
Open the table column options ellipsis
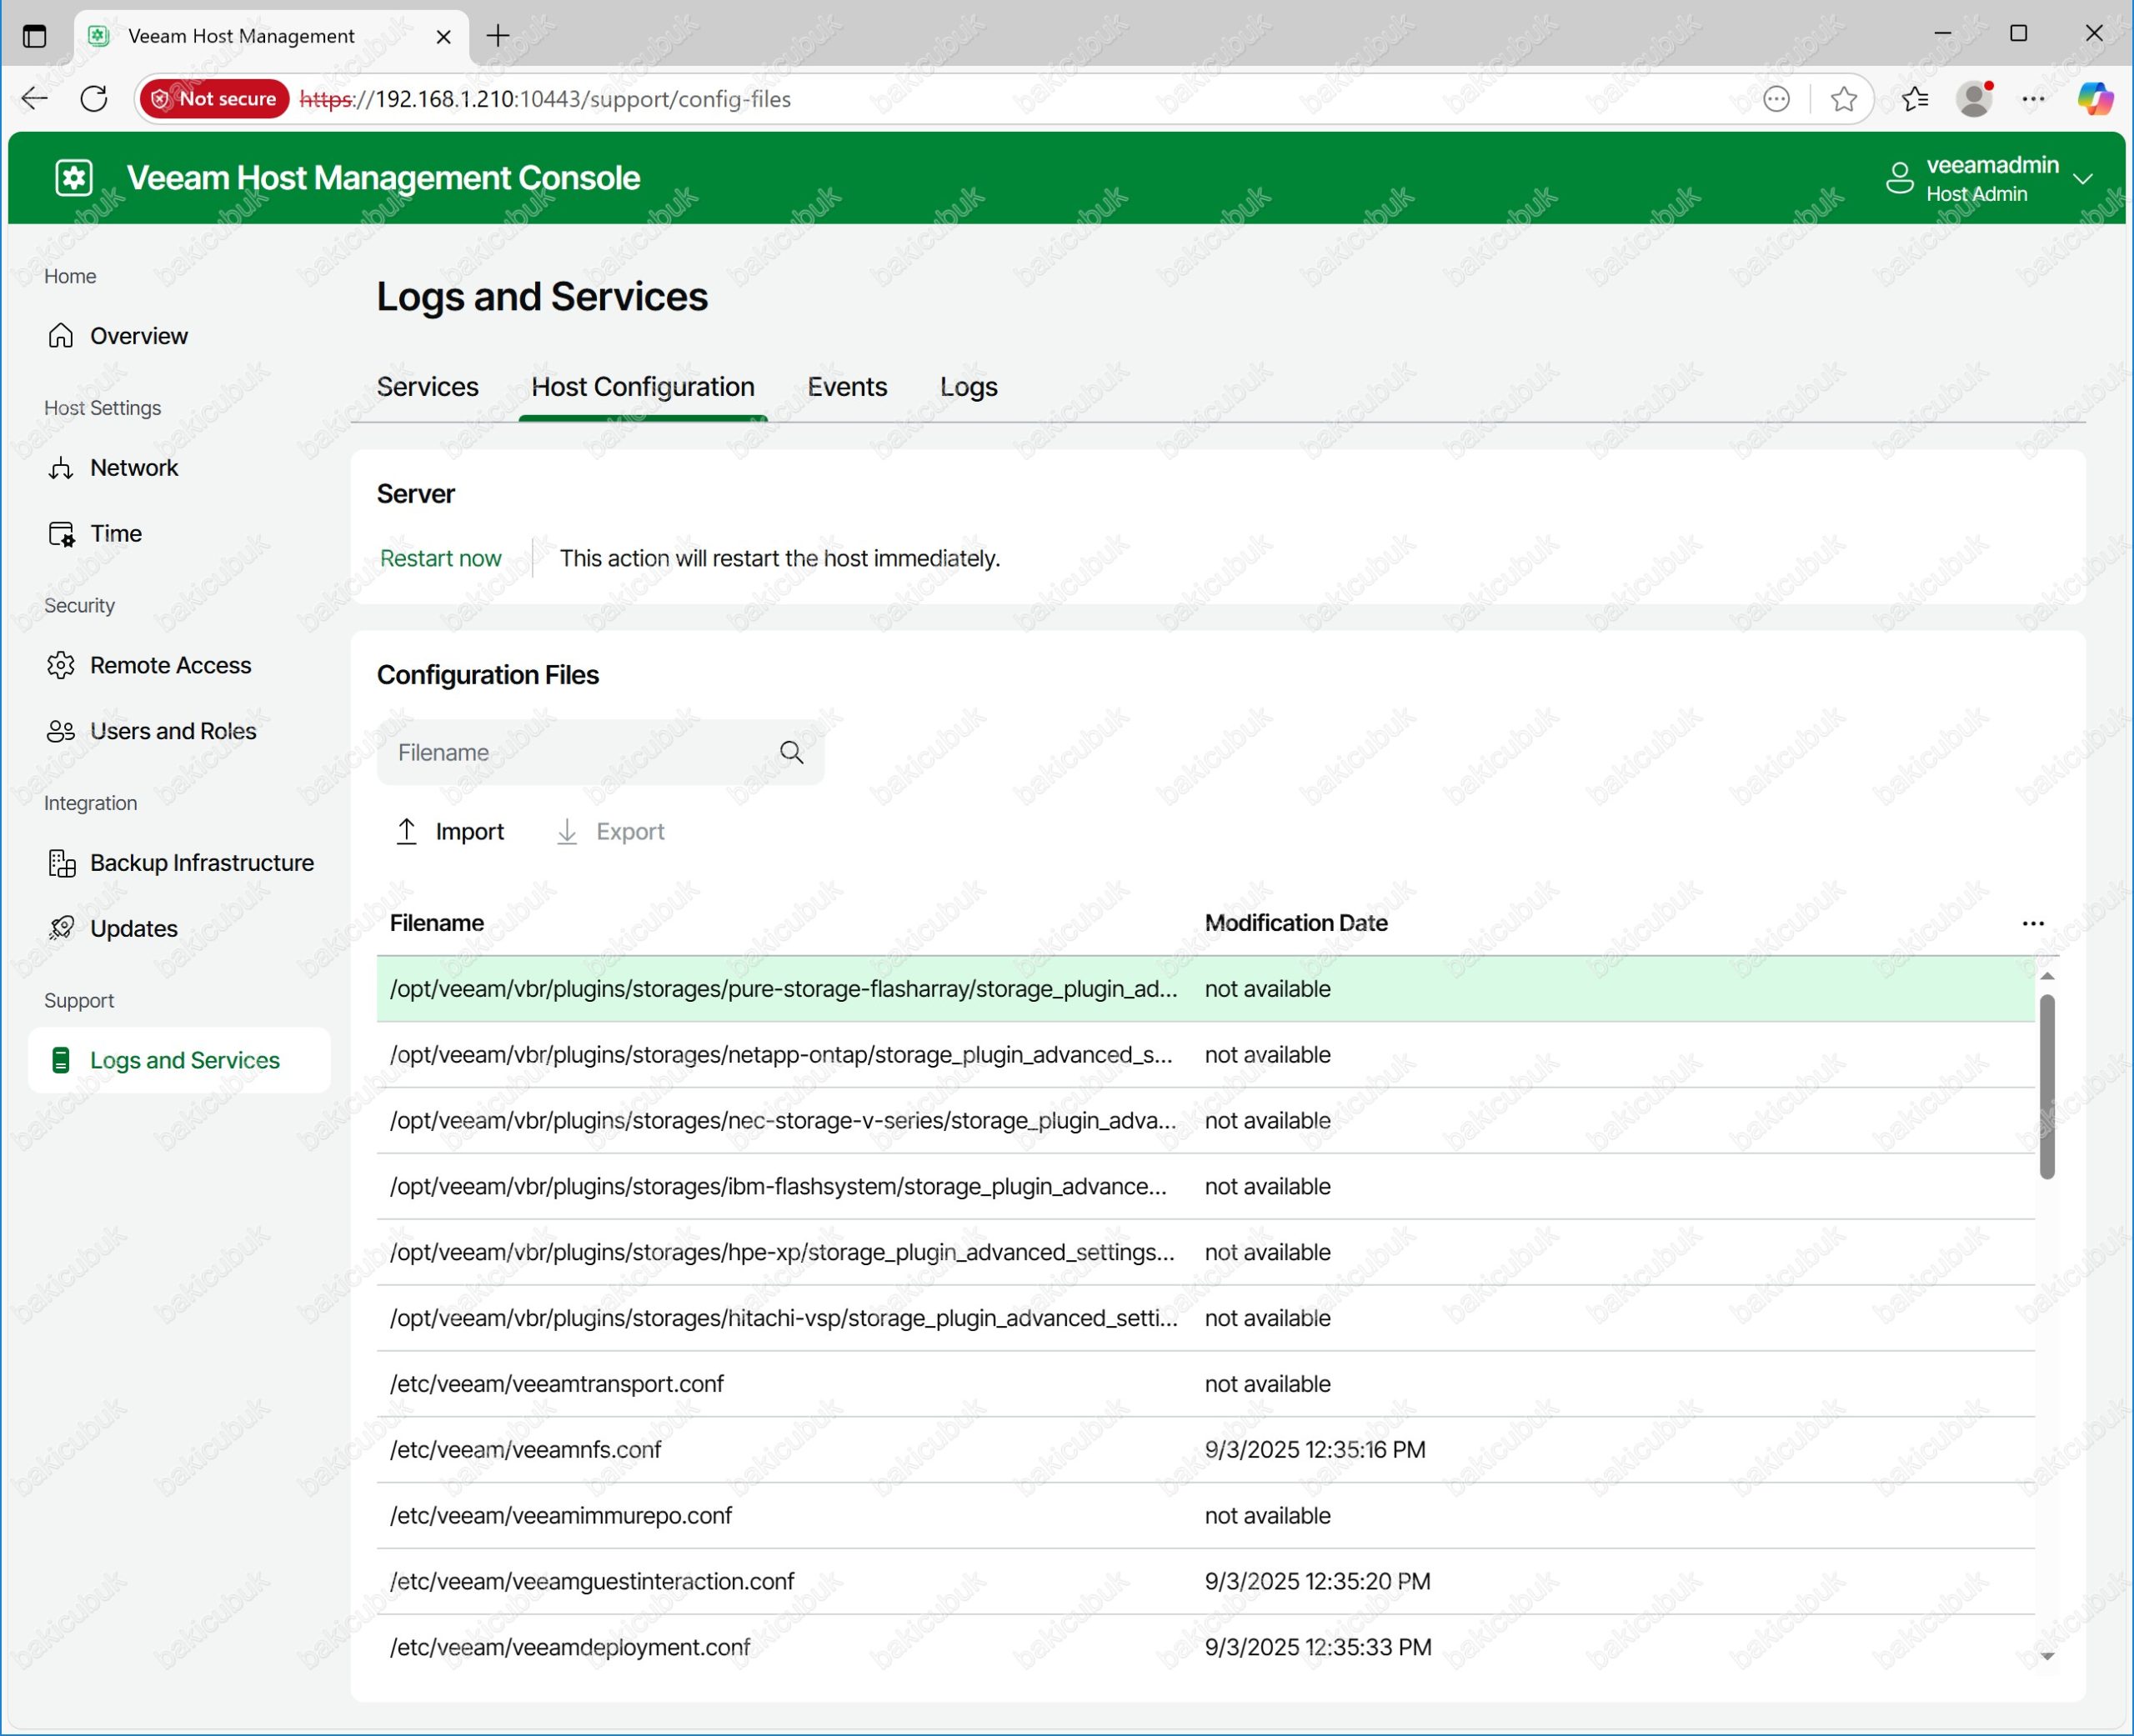point(2032,923)
